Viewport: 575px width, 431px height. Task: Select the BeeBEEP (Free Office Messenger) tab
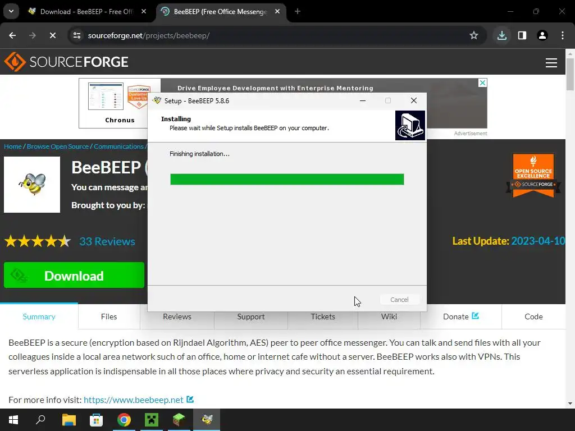[220, 12]
